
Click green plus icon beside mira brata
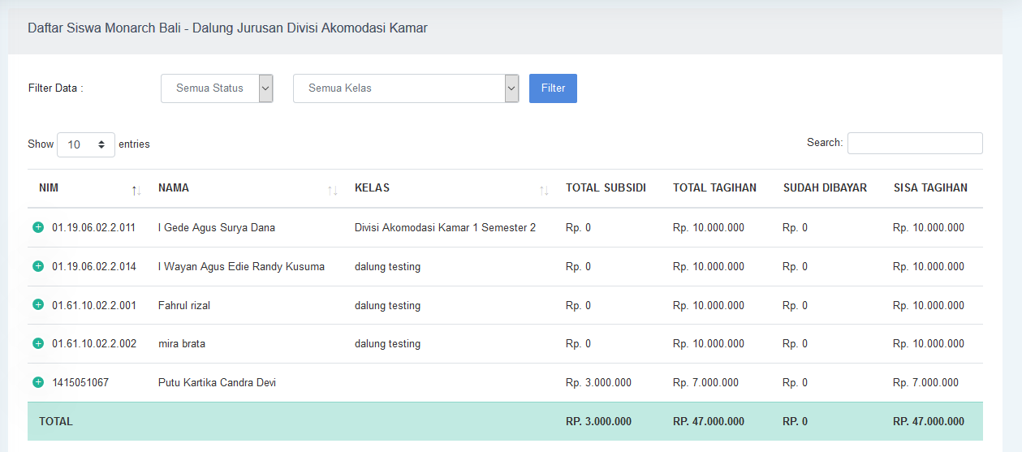(37, 343)
